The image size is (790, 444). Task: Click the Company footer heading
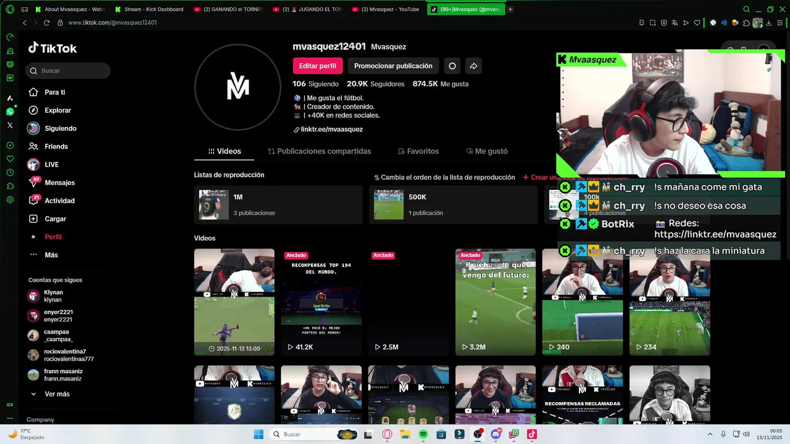click(x=40, y=419)
